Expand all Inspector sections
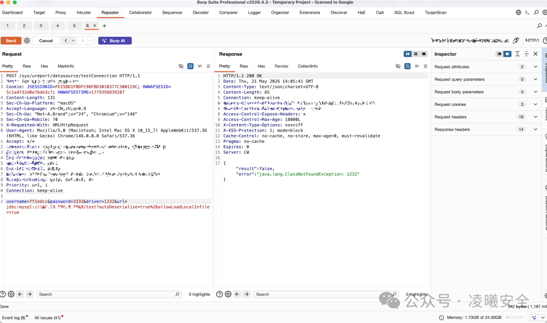547x323 pixels. (517, 54)
